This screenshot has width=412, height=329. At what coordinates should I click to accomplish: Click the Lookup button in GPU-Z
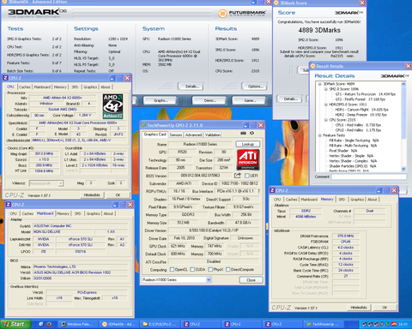[248, 144]
